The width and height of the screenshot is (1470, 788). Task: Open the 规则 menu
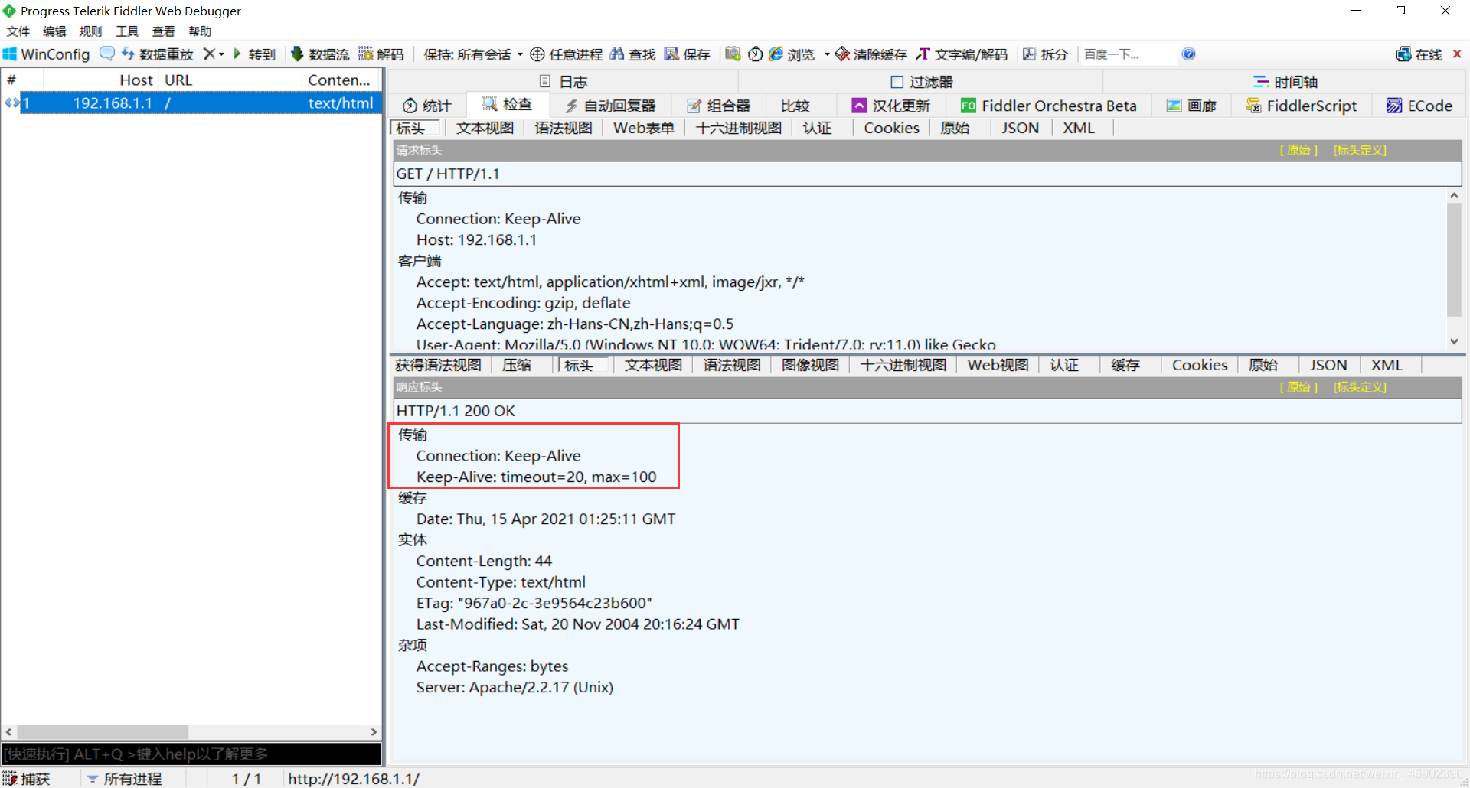(x=90, y=31)
